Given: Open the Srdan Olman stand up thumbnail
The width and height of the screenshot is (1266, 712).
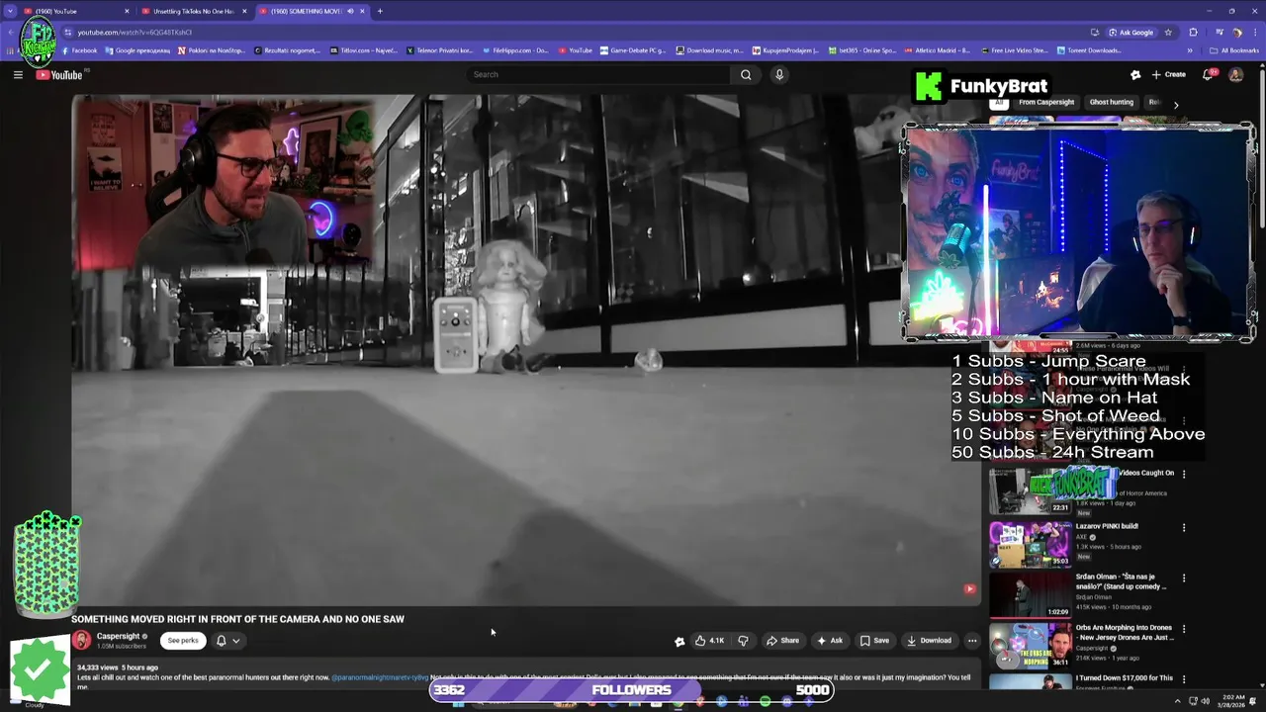Looking at the screenshot, I should click(x=1031, y=594).
